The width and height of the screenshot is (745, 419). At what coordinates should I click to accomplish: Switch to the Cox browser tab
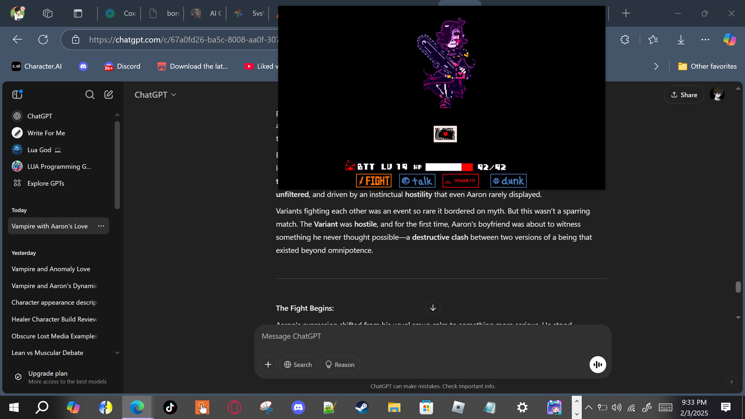pyautogui.click(x=119, y=13)
